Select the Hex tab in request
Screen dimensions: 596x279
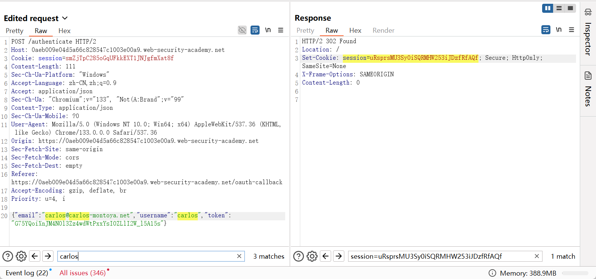pos(64,31)
